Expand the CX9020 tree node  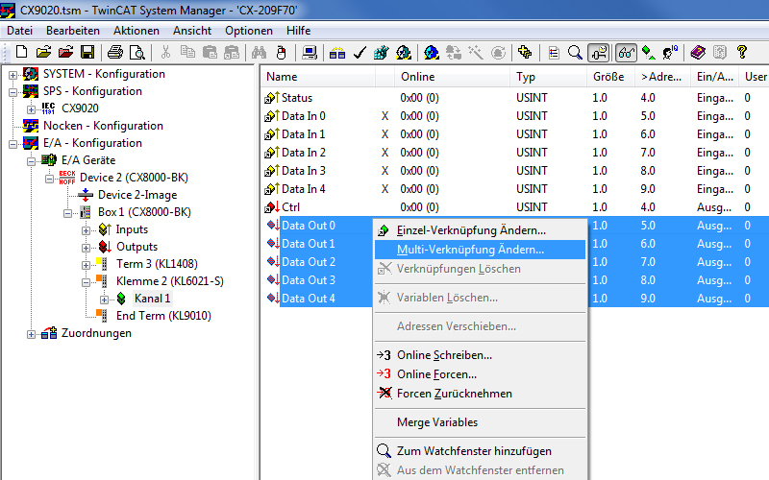point(31,109)
